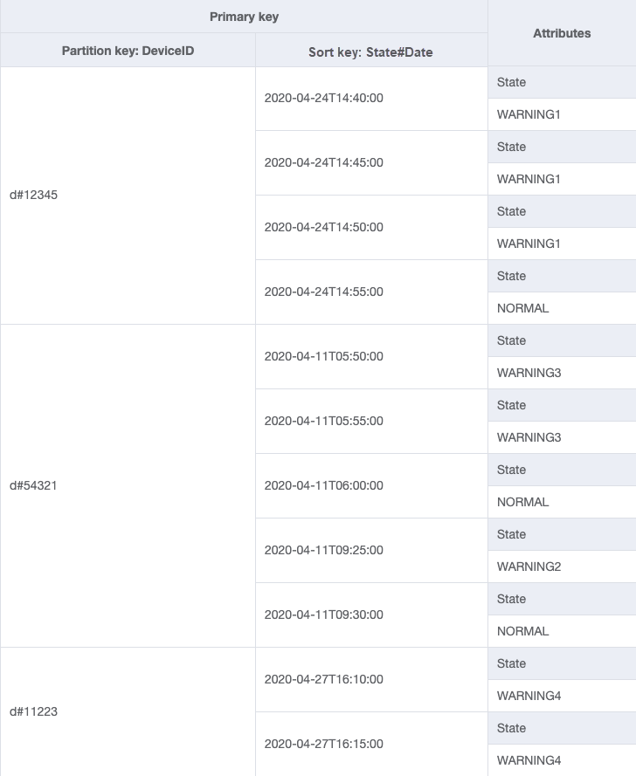Click sort key 2020-04-11T09:30:00
The height and width of the screenshot is (776, 636).
323,615
